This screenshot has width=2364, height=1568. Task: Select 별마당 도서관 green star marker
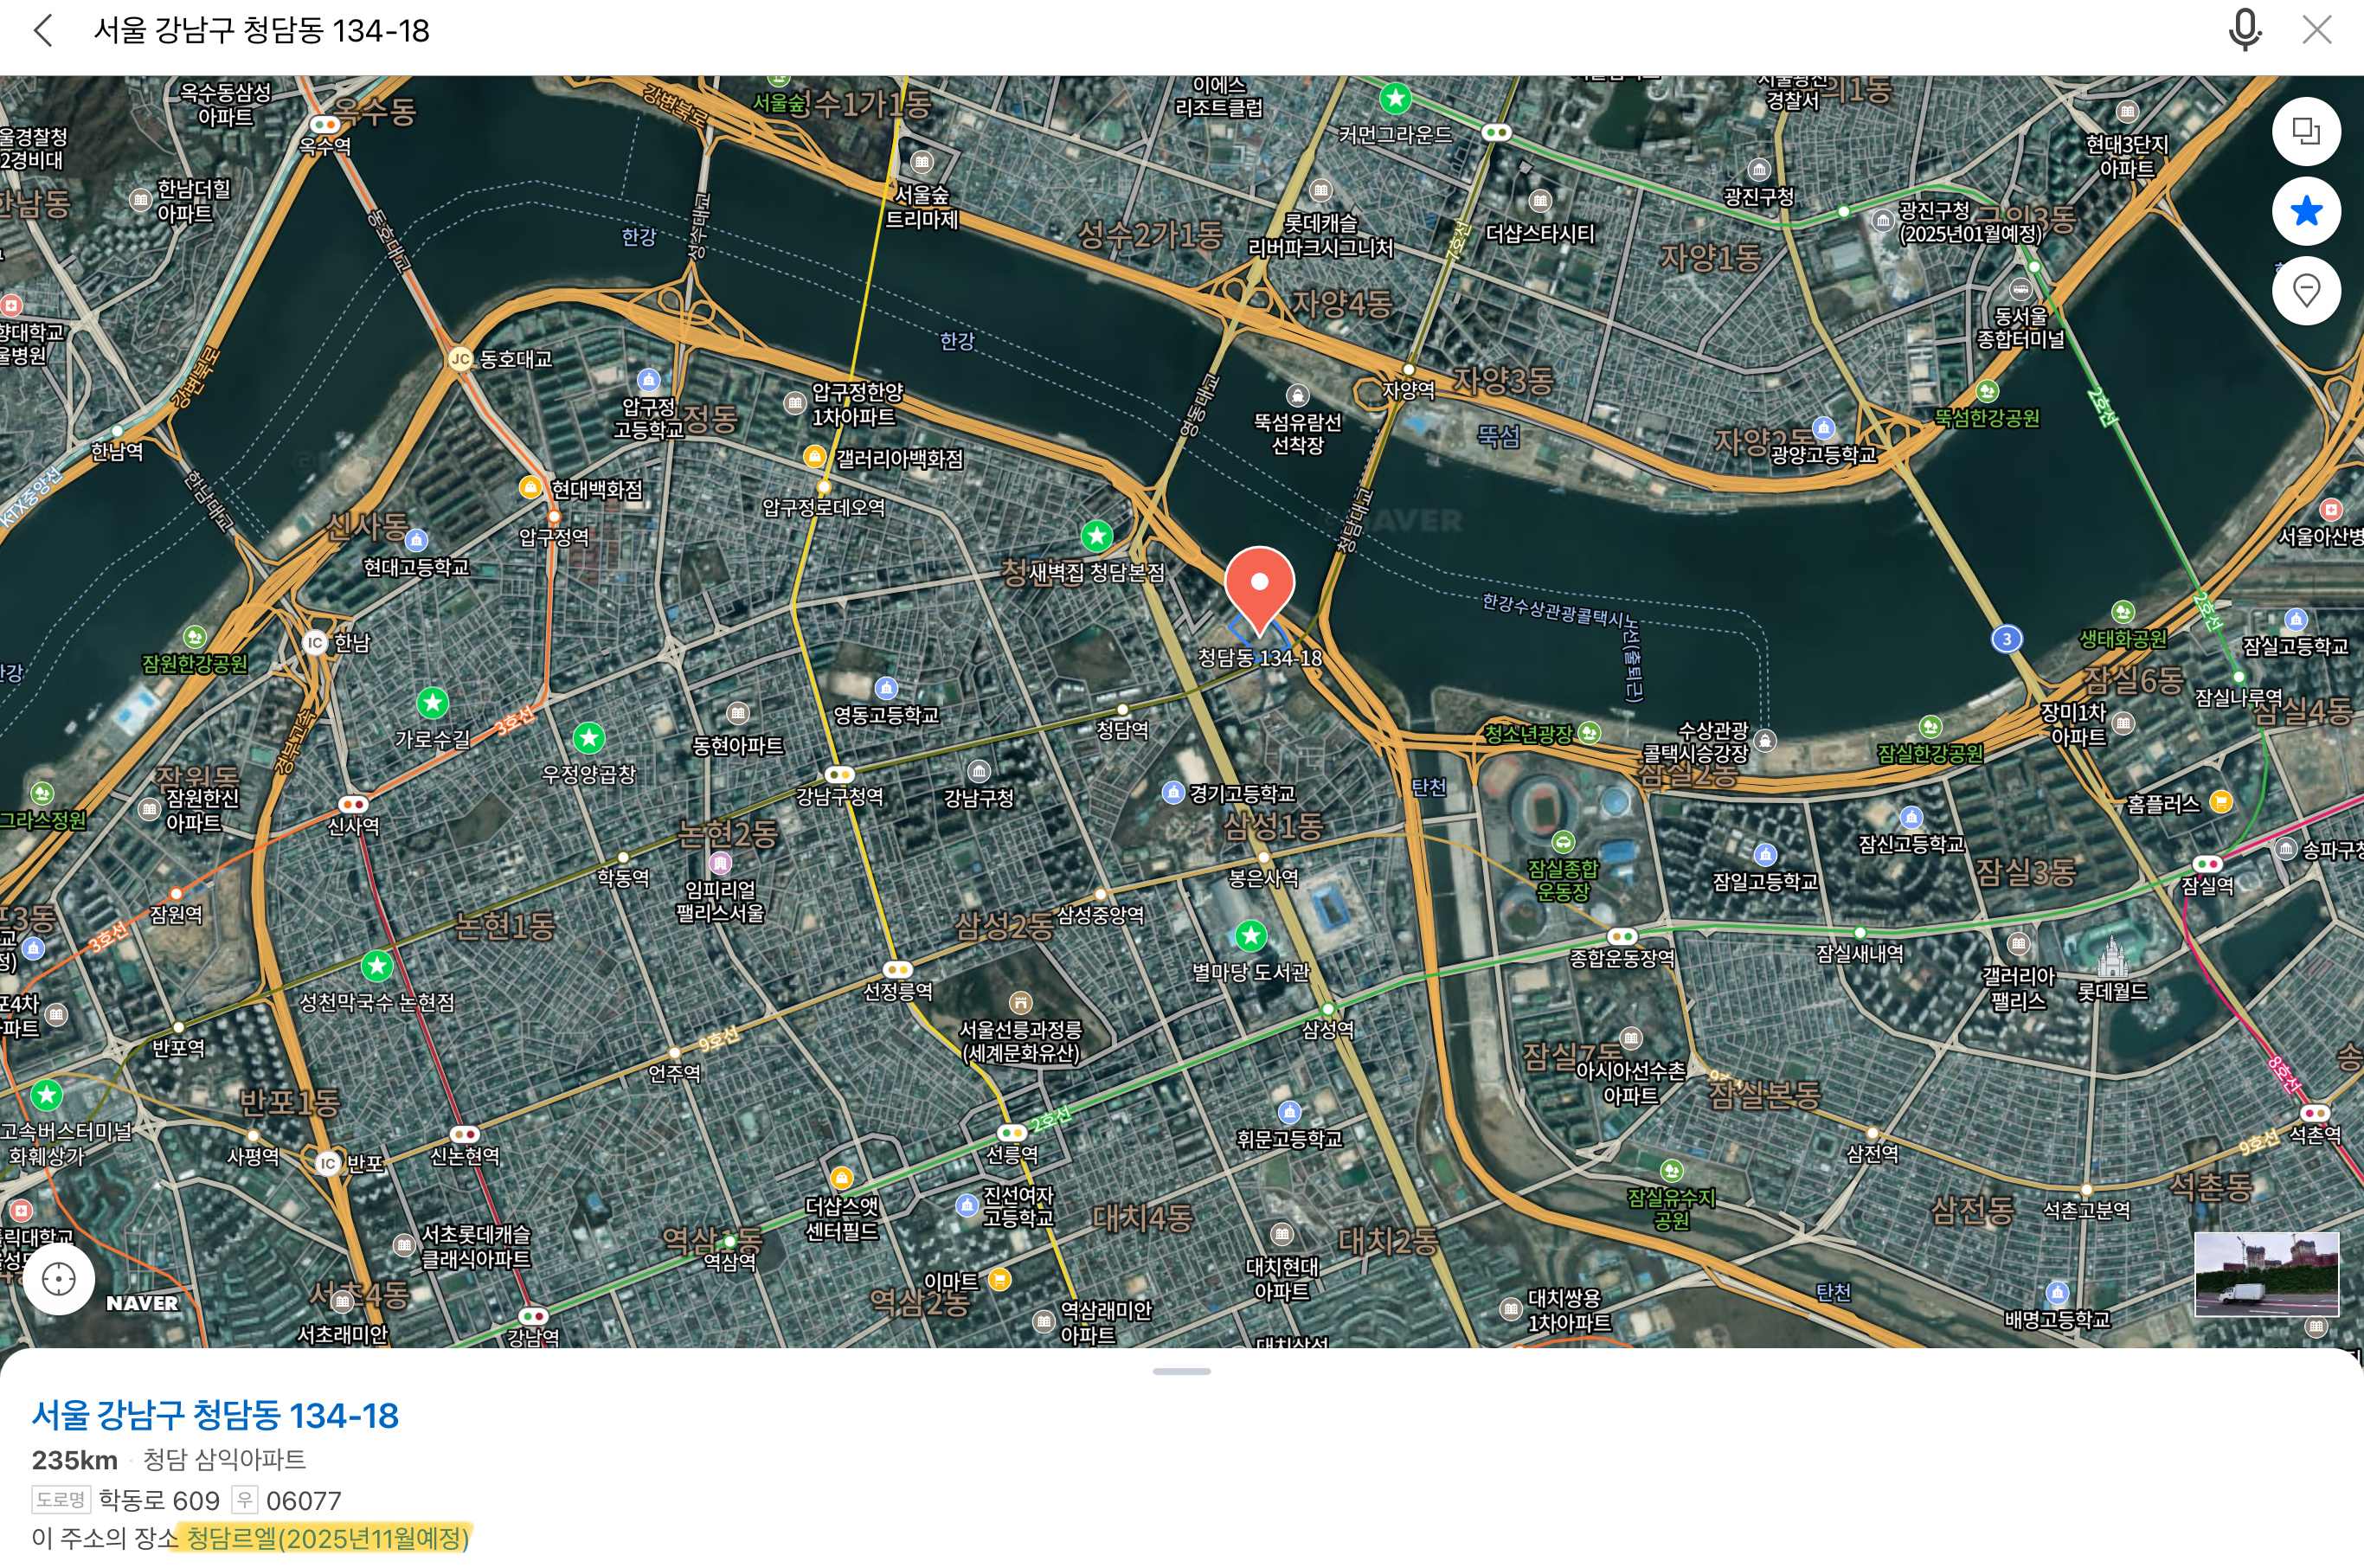click(1251, 936)
